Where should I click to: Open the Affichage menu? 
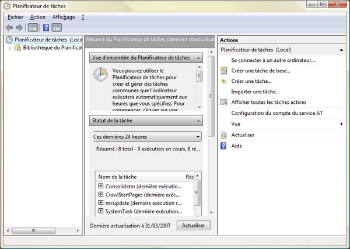coord(64,17)
